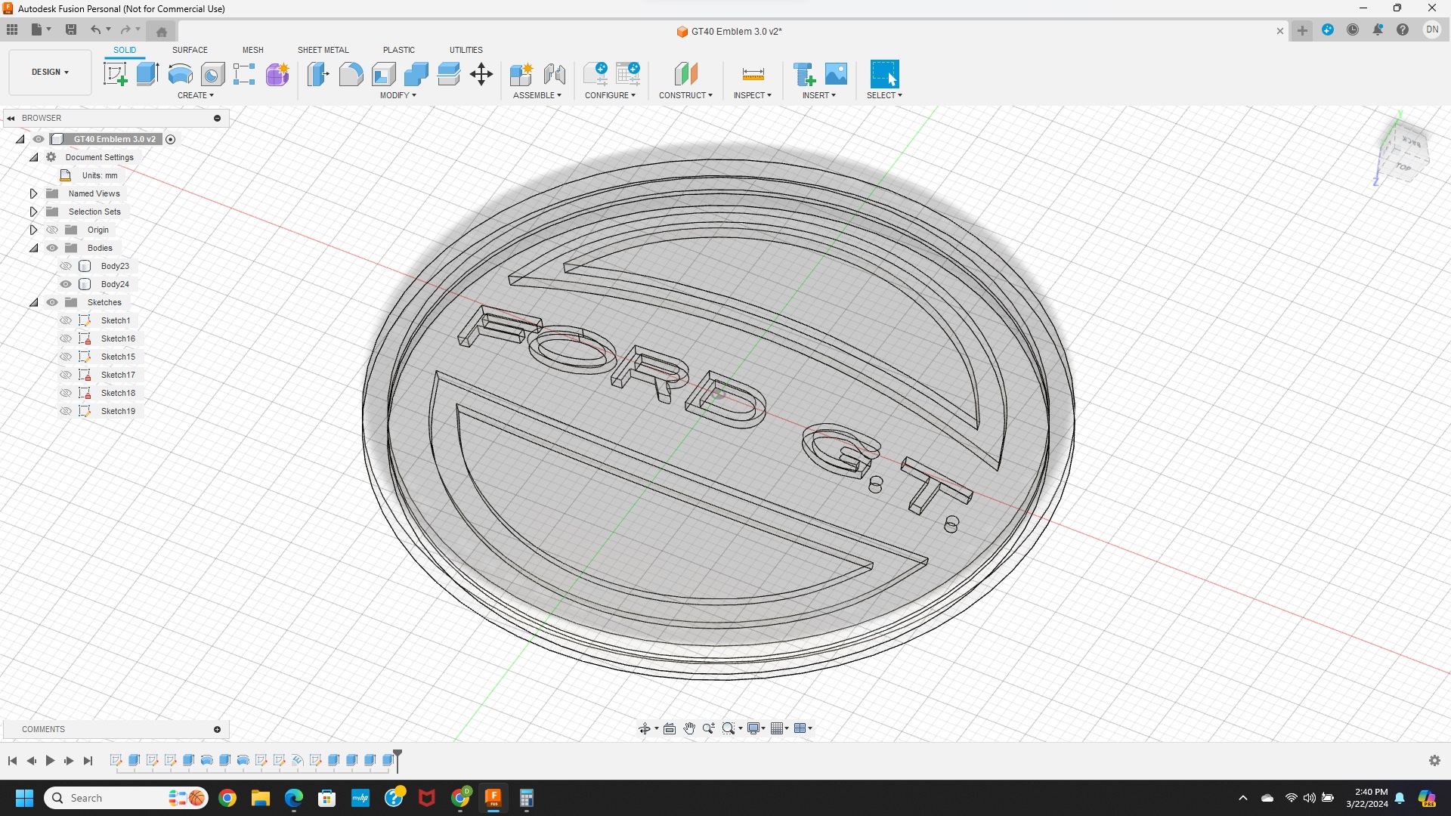This screenshot has width=1451, height=816.
Task: Select the Rectangular Pattern tool
Action: tap(244, 74)
